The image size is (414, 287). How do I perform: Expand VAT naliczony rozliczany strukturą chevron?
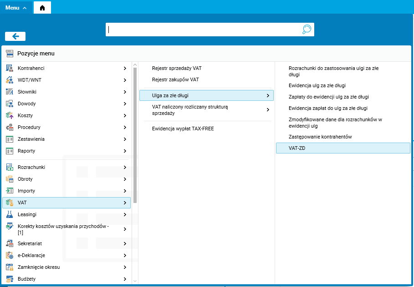[x=268, y=110]
